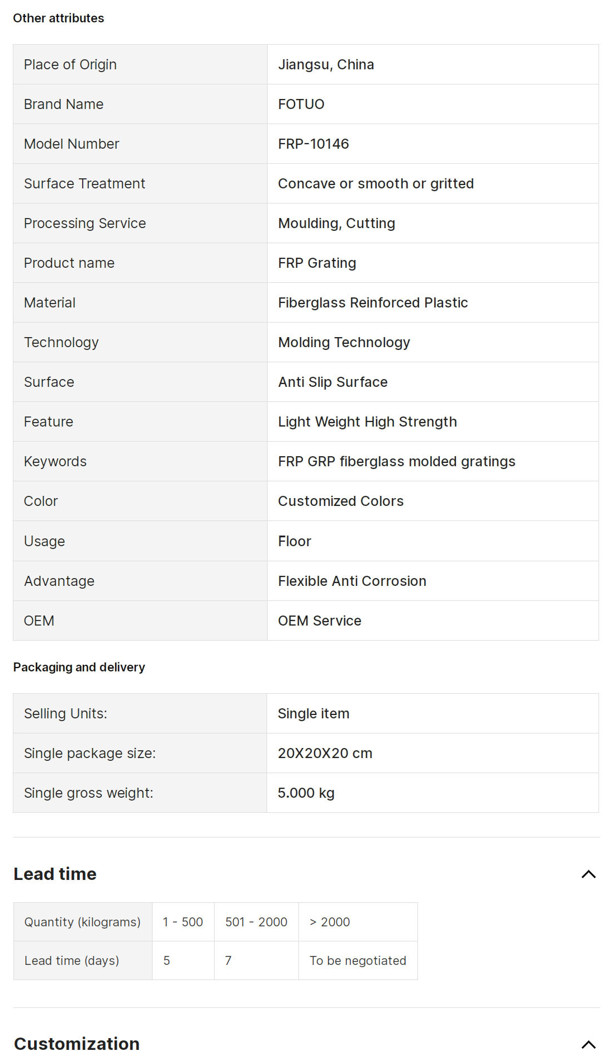
Task: Click the Customization heading
Action: coord(77,1043)
